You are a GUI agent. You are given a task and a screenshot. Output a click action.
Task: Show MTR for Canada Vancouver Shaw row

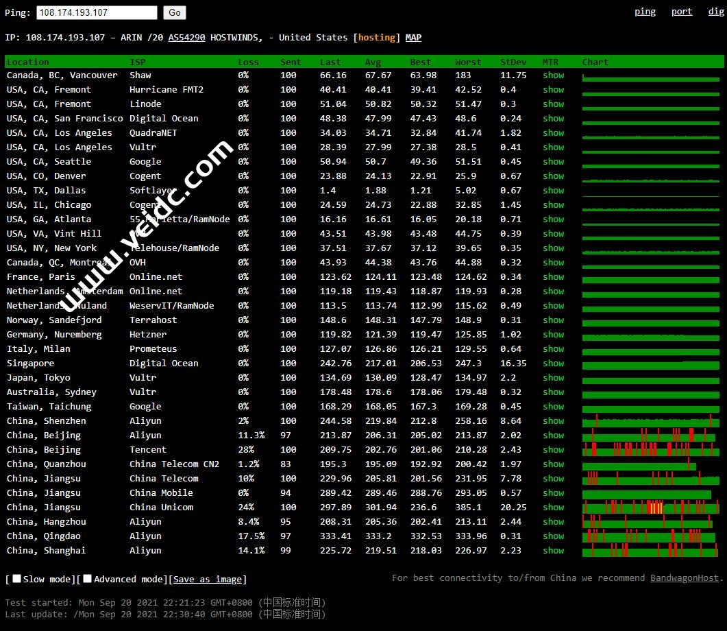(553, 75)
